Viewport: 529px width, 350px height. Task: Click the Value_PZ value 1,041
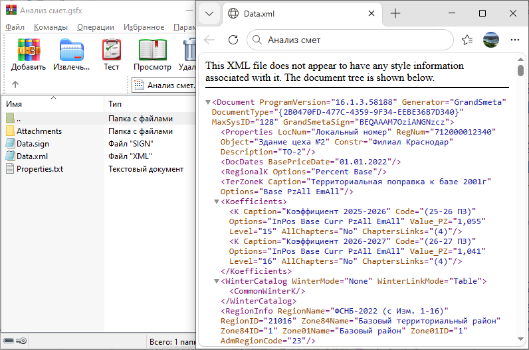coord(469,251)
